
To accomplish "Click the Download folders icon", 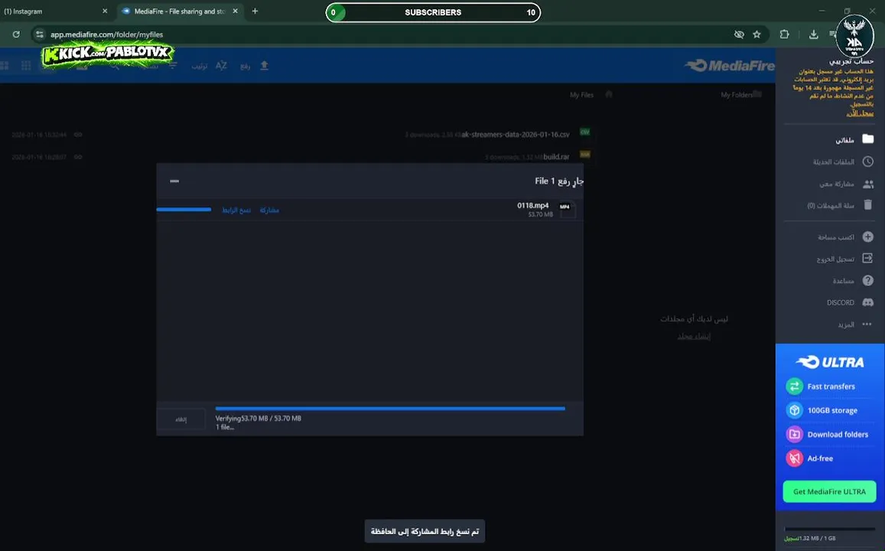I will 794,434.
